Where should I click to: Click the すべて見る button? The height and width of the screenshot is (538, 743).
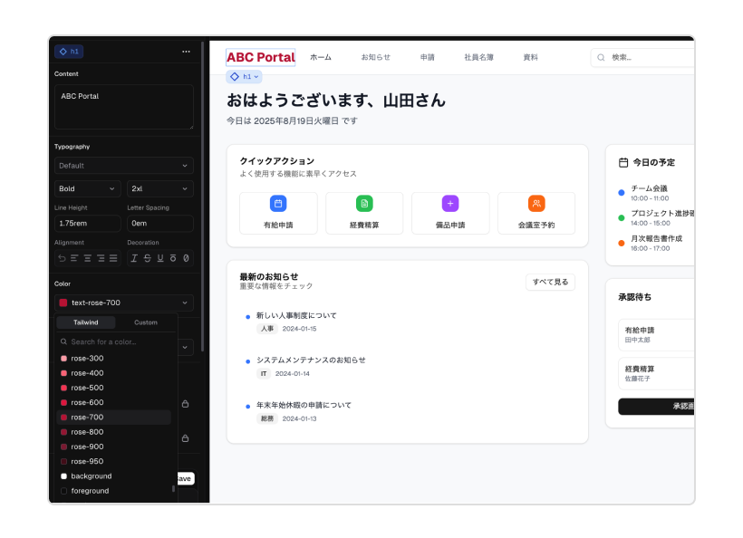(x=550, y=282)
